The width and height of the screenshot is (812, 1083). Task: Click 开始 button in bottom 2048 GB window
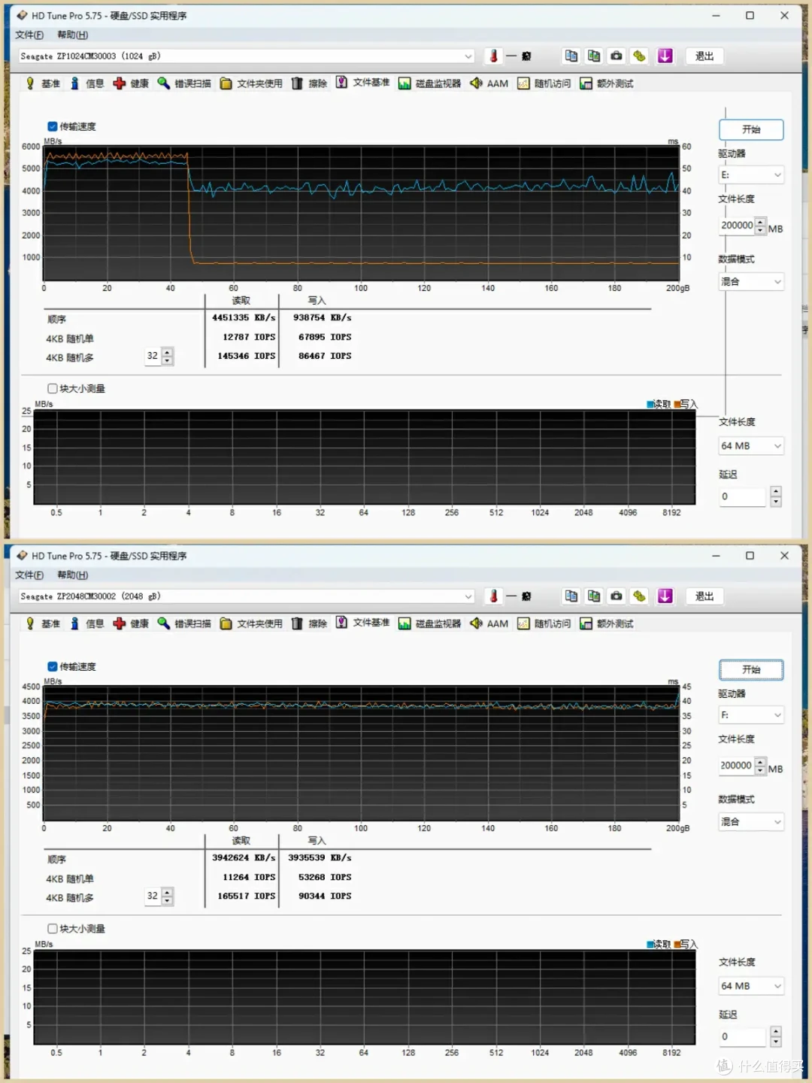[751, 669]
